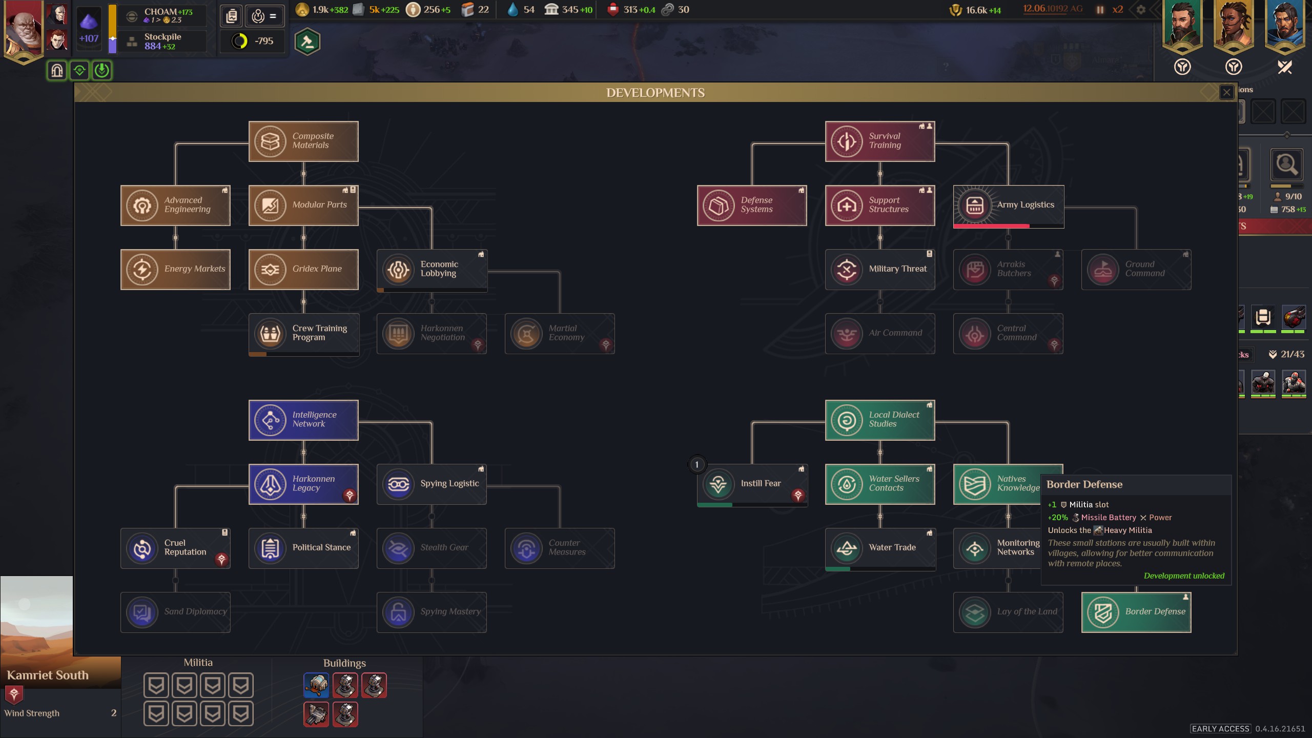This screenshot has width=1312, height=738.
Task: Click the green download arrow icon
Action: pos(102,70)
